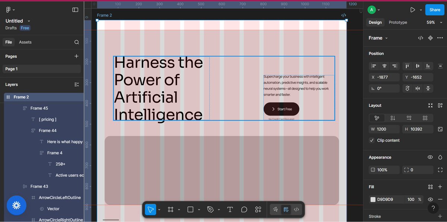Click the Share button
The width and height of the screenshot is (447, 222).
click(434, 10)
